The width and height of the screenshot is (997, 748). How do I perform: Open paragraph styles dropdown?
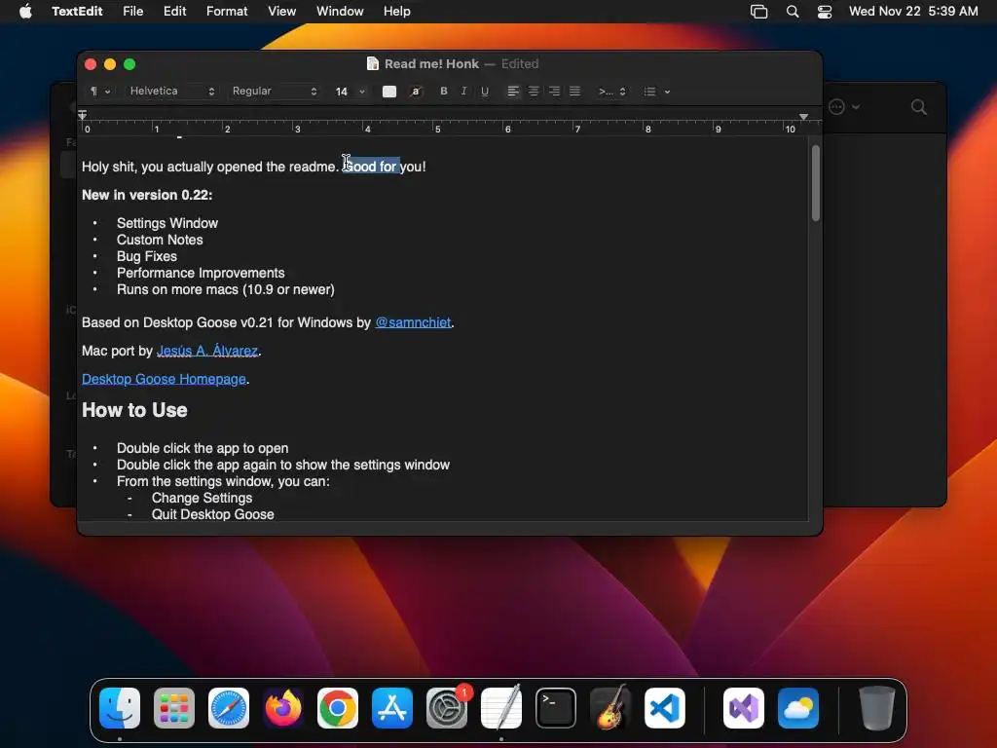(100, 91)
